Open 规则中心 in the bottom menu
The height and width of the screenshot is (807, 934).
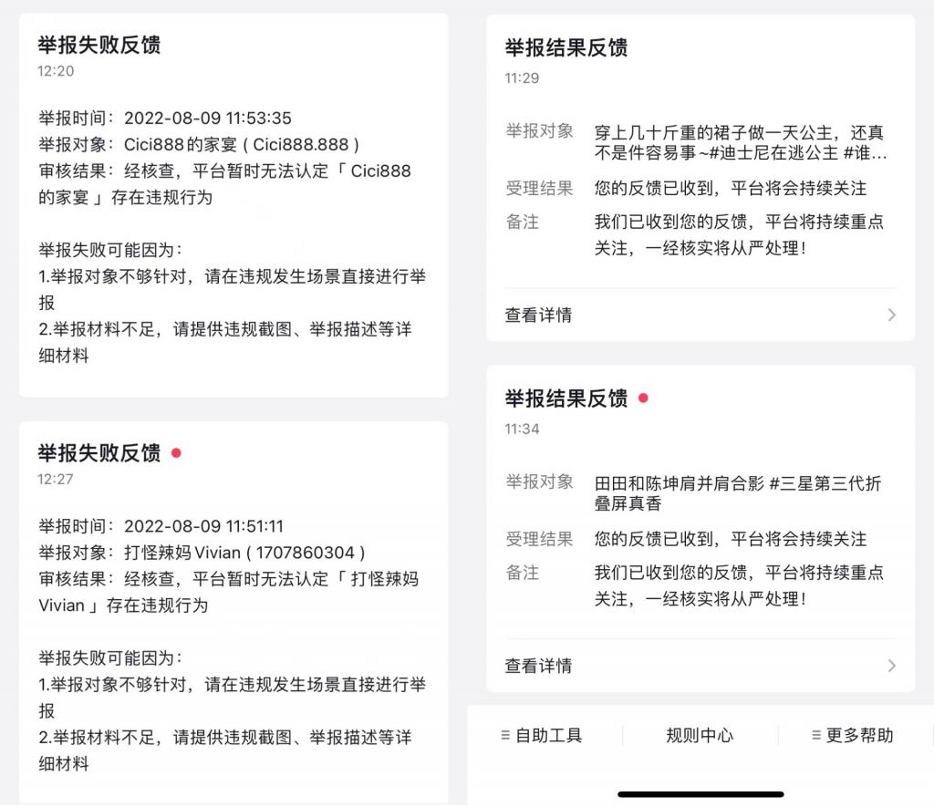pos(700,735)
